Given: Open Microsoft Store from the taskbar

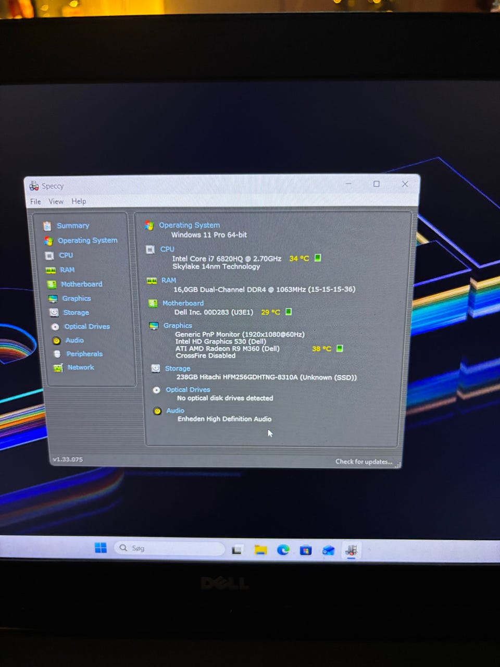Looking at the screenshot, I should point(306,550).
